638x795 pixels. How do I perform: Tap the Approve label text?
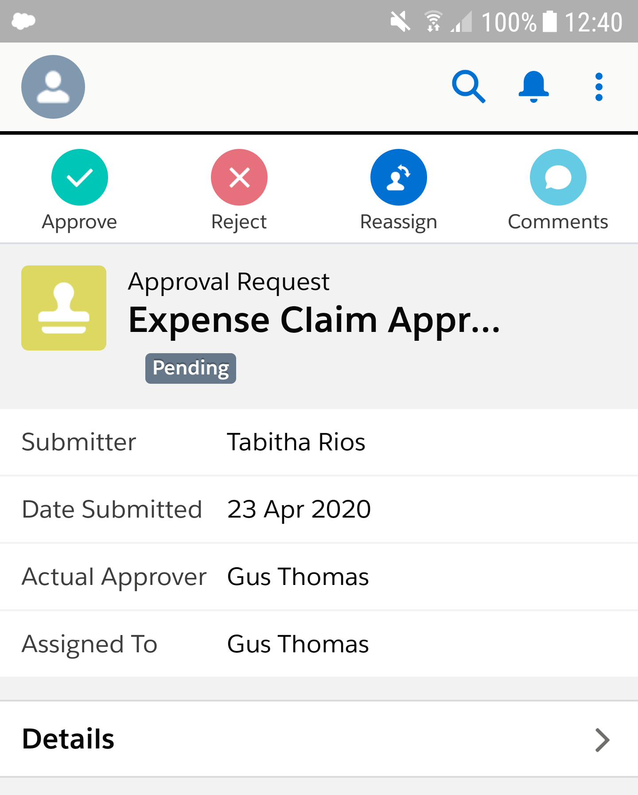point(79,222)
